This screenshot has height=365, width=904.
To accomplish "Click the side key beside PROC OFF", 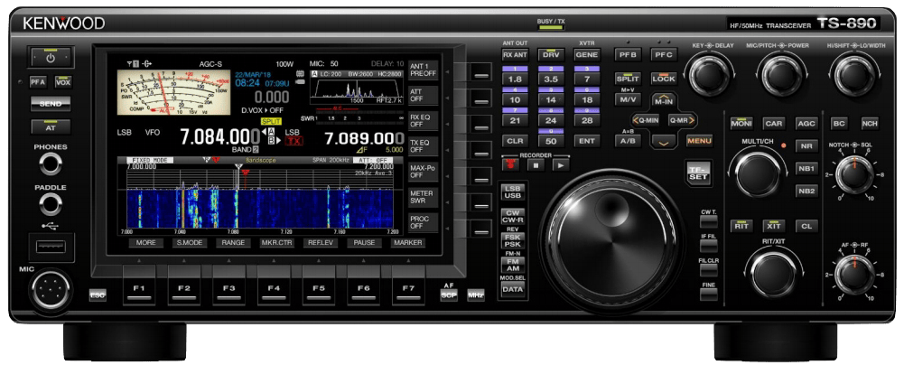I will tap(480, 229).
